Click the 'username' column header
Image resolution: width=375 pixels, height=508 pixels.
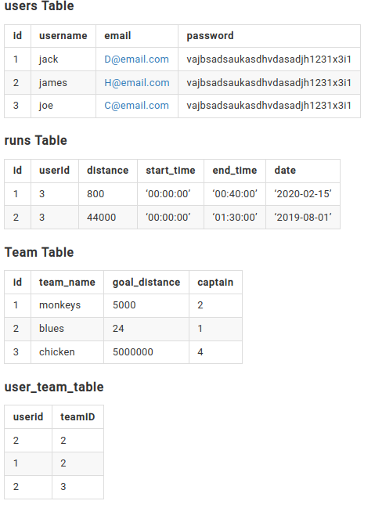(63, 36)
